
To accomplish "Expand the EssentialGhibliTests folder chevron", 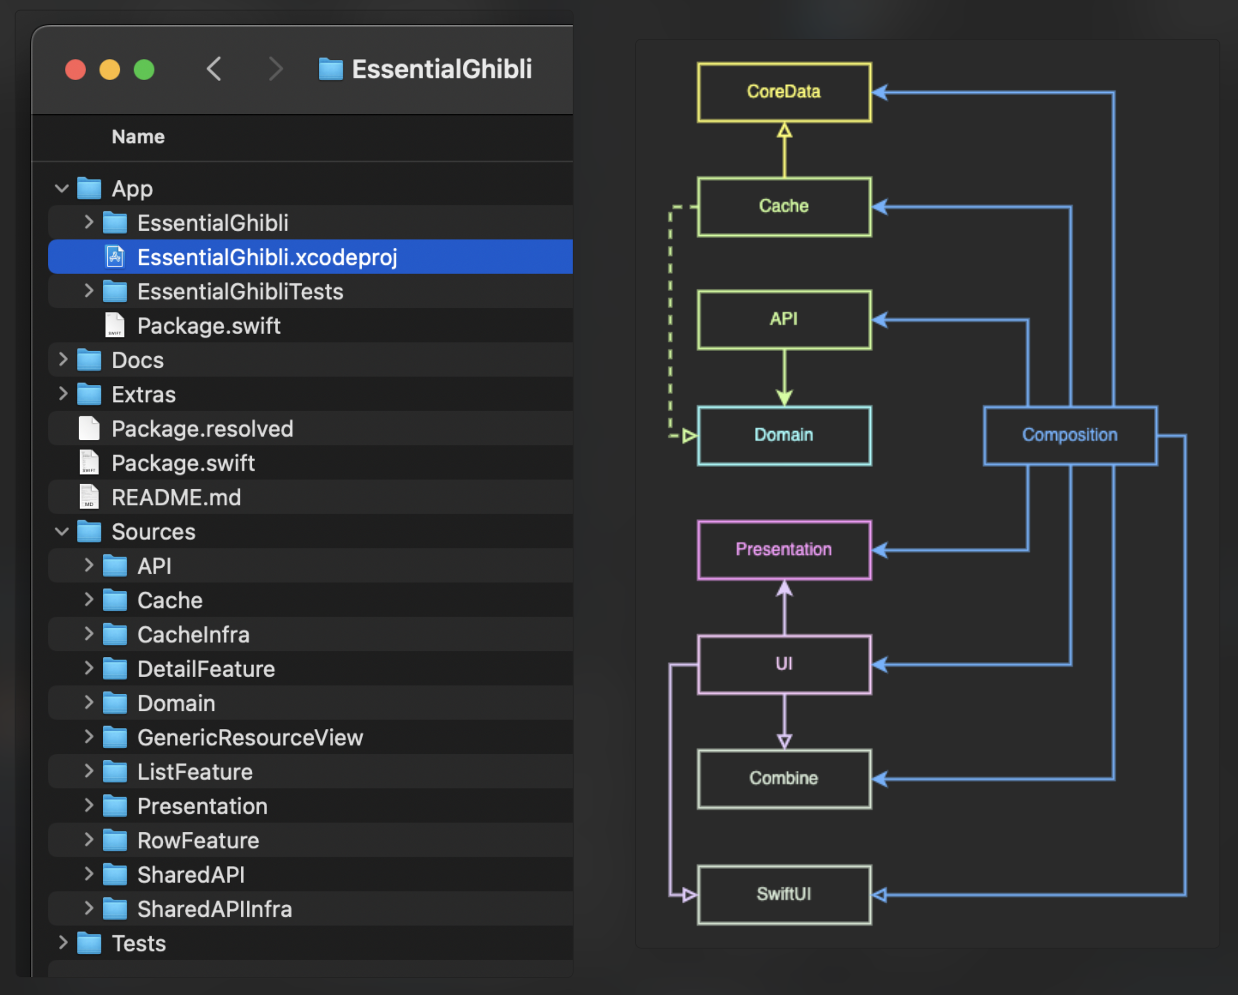I will tap(89, 291).
